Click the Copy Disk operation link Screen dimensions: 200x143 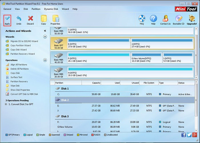coord(15,73)
